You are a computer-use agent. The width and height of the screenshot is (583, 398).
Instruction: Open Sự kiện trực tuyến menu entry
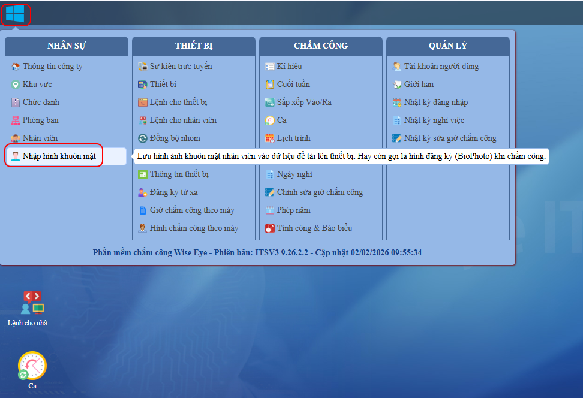click(x=181, y=67)
